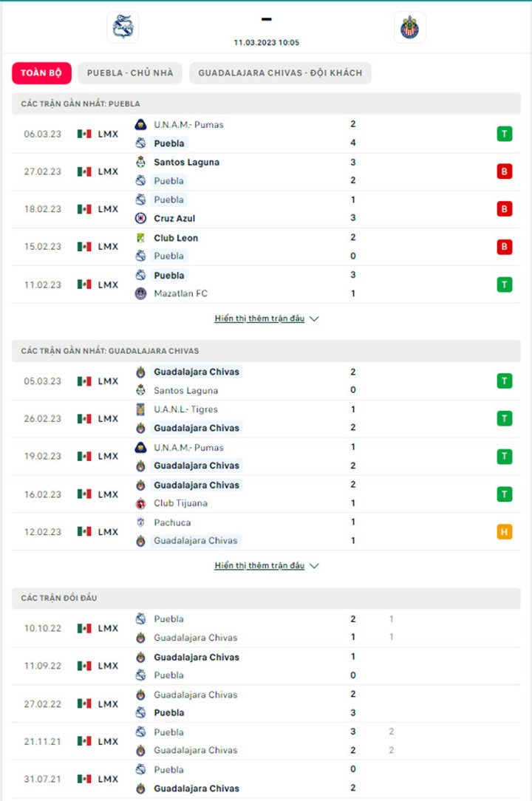Click the orange H badge for Pachuca match
The width and height of the screenshot is (532, 801).
505,532
